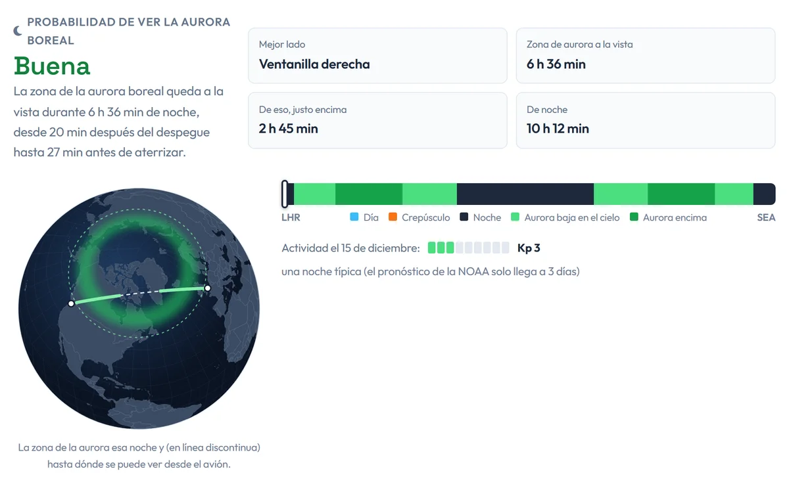Click the light green Aurora baja swatch

point(515,217)
